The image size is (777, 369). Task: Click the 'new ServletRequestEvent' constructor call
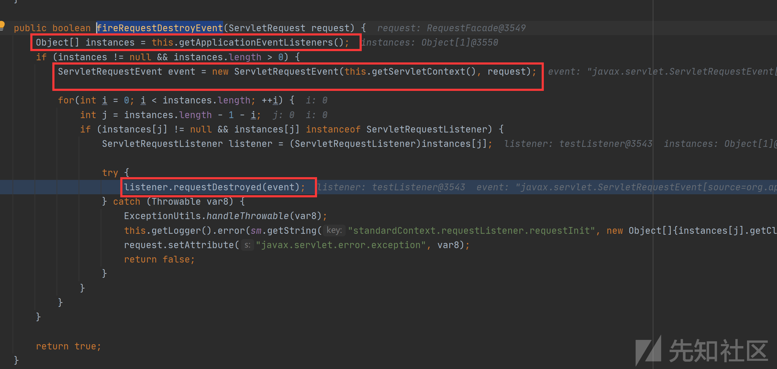pyautogui.click(x=275, y=72)
